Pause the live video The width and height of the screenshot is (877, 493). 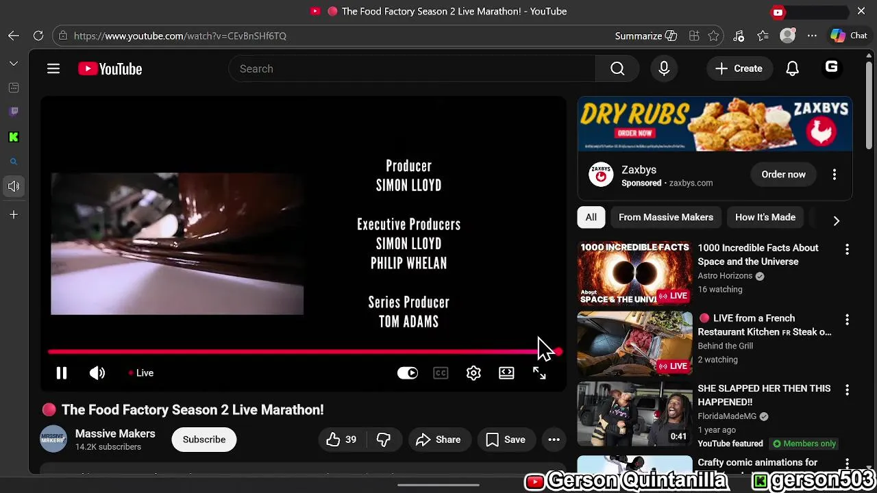tap(62, 373)
